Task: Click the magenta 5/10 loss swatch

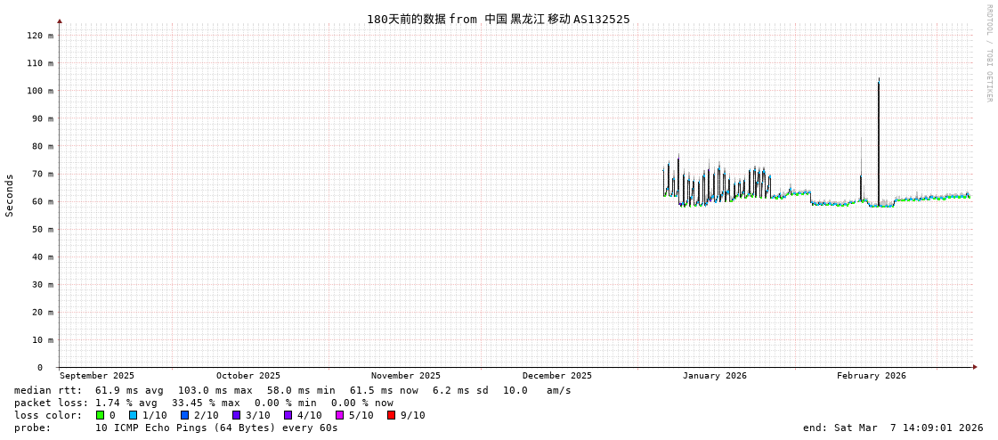Action: (x=339, y=415)
